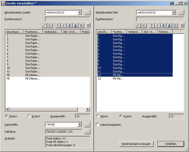189x152 pixels.
Task: Select source row 11 Durchgan...
Action: (x=48, y=71)
